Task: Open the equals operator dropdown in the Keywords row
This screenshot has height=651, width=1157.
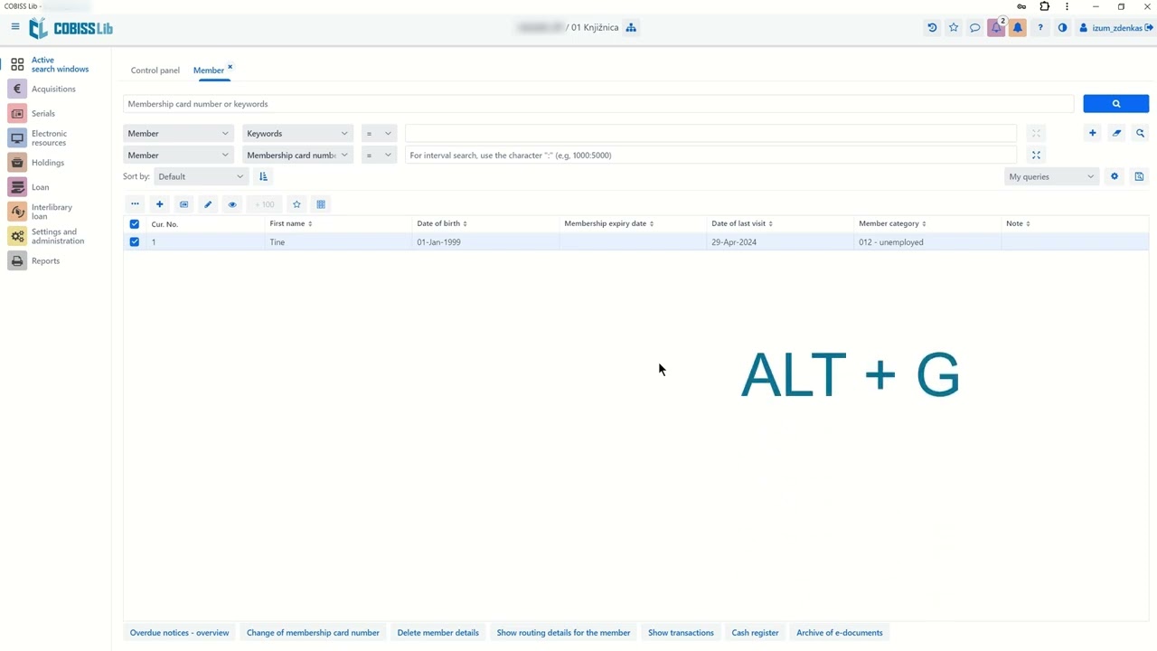Action: coord(379,133)
